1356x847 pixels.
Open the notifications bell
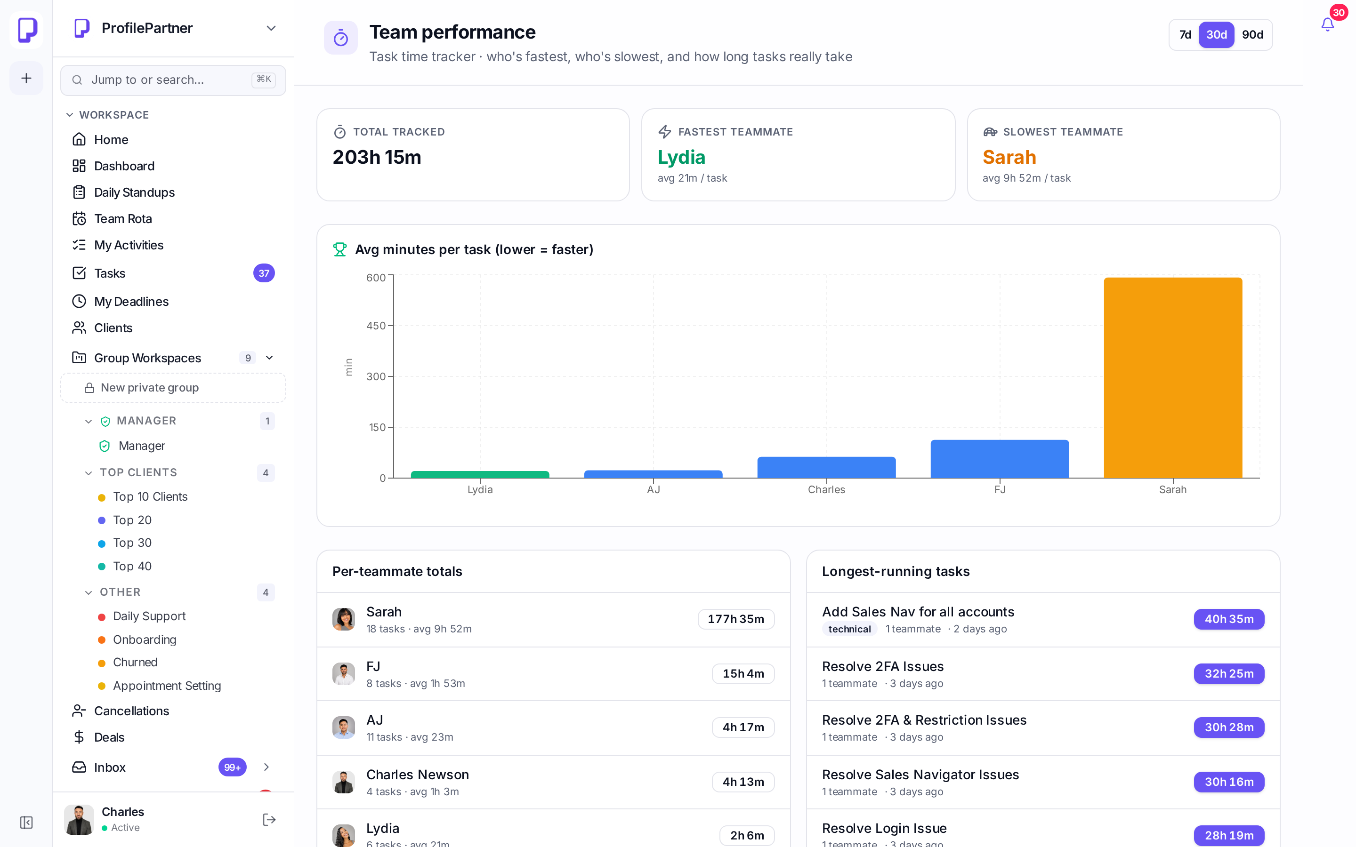click(x=1327, y=24)
